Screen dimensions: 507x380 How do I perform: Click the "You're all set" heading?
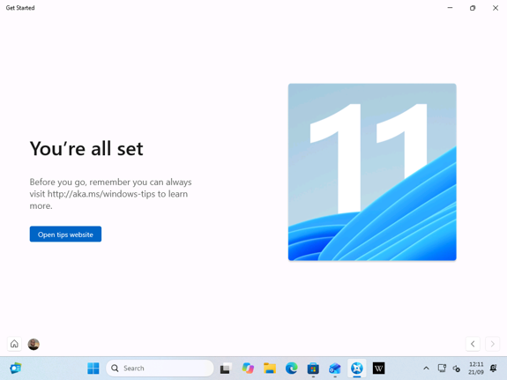pyautogui.click(x=86, y=148)
